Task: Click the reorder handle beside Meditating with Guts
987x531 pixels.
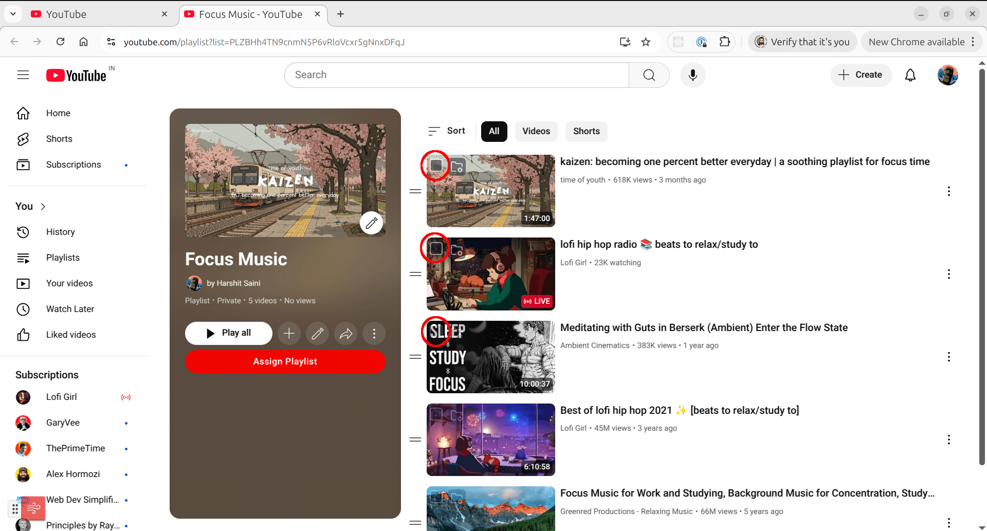Action: coord(415,357)
